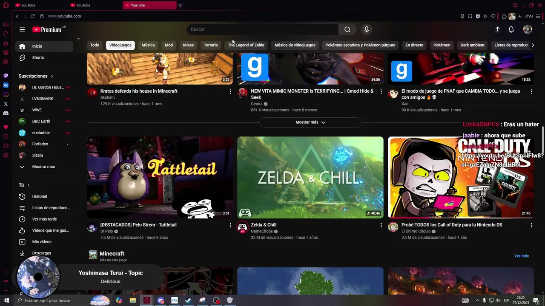Viewport: 545px width, 306px height.
Task: Open browser downloads toolbar icon
Action: click(519, 16)
